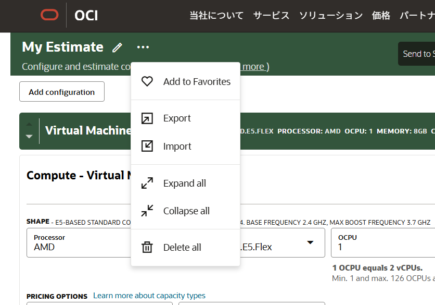Click the My Estimate title
The width and height of the screenshot is (435, 305).
(62, 47)
